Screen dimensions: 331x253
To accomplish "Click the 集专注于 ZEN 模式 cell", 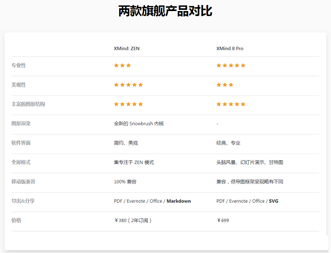I will click(134, 162).
